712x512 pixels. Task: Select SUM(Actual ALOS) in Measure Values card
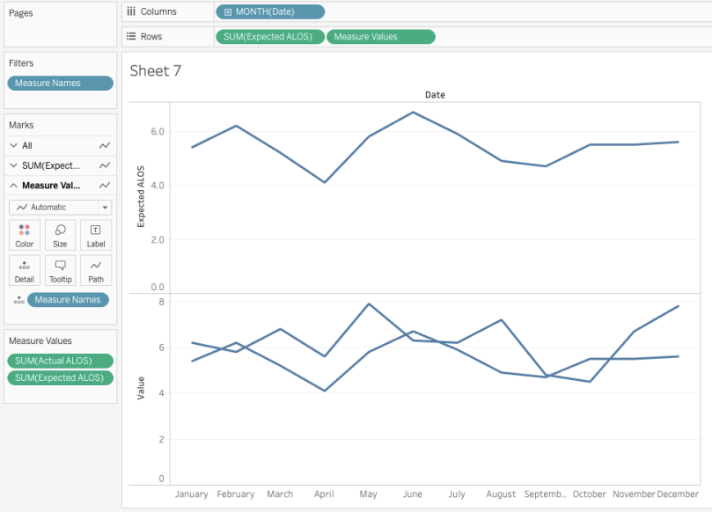point(60,361)
